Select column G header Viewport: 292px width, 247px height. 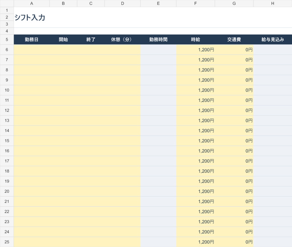[x=234, y=3]
